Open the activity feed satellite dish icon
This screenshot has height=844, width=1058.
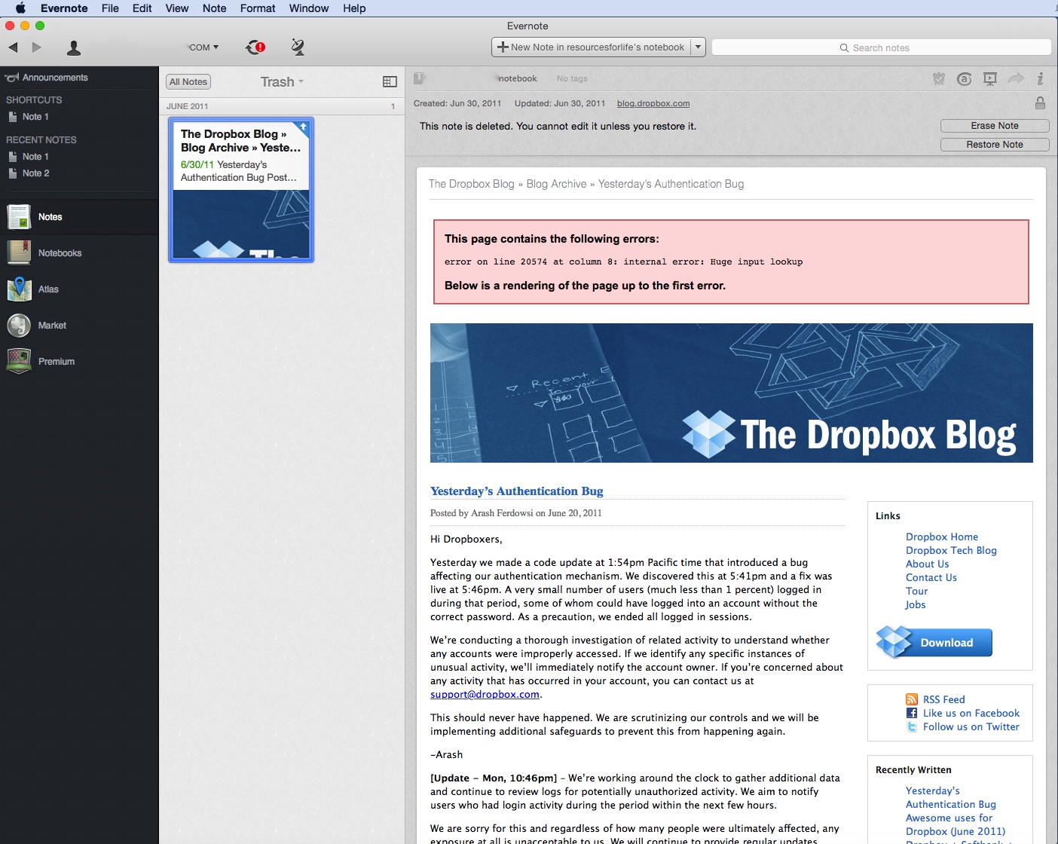298,47
